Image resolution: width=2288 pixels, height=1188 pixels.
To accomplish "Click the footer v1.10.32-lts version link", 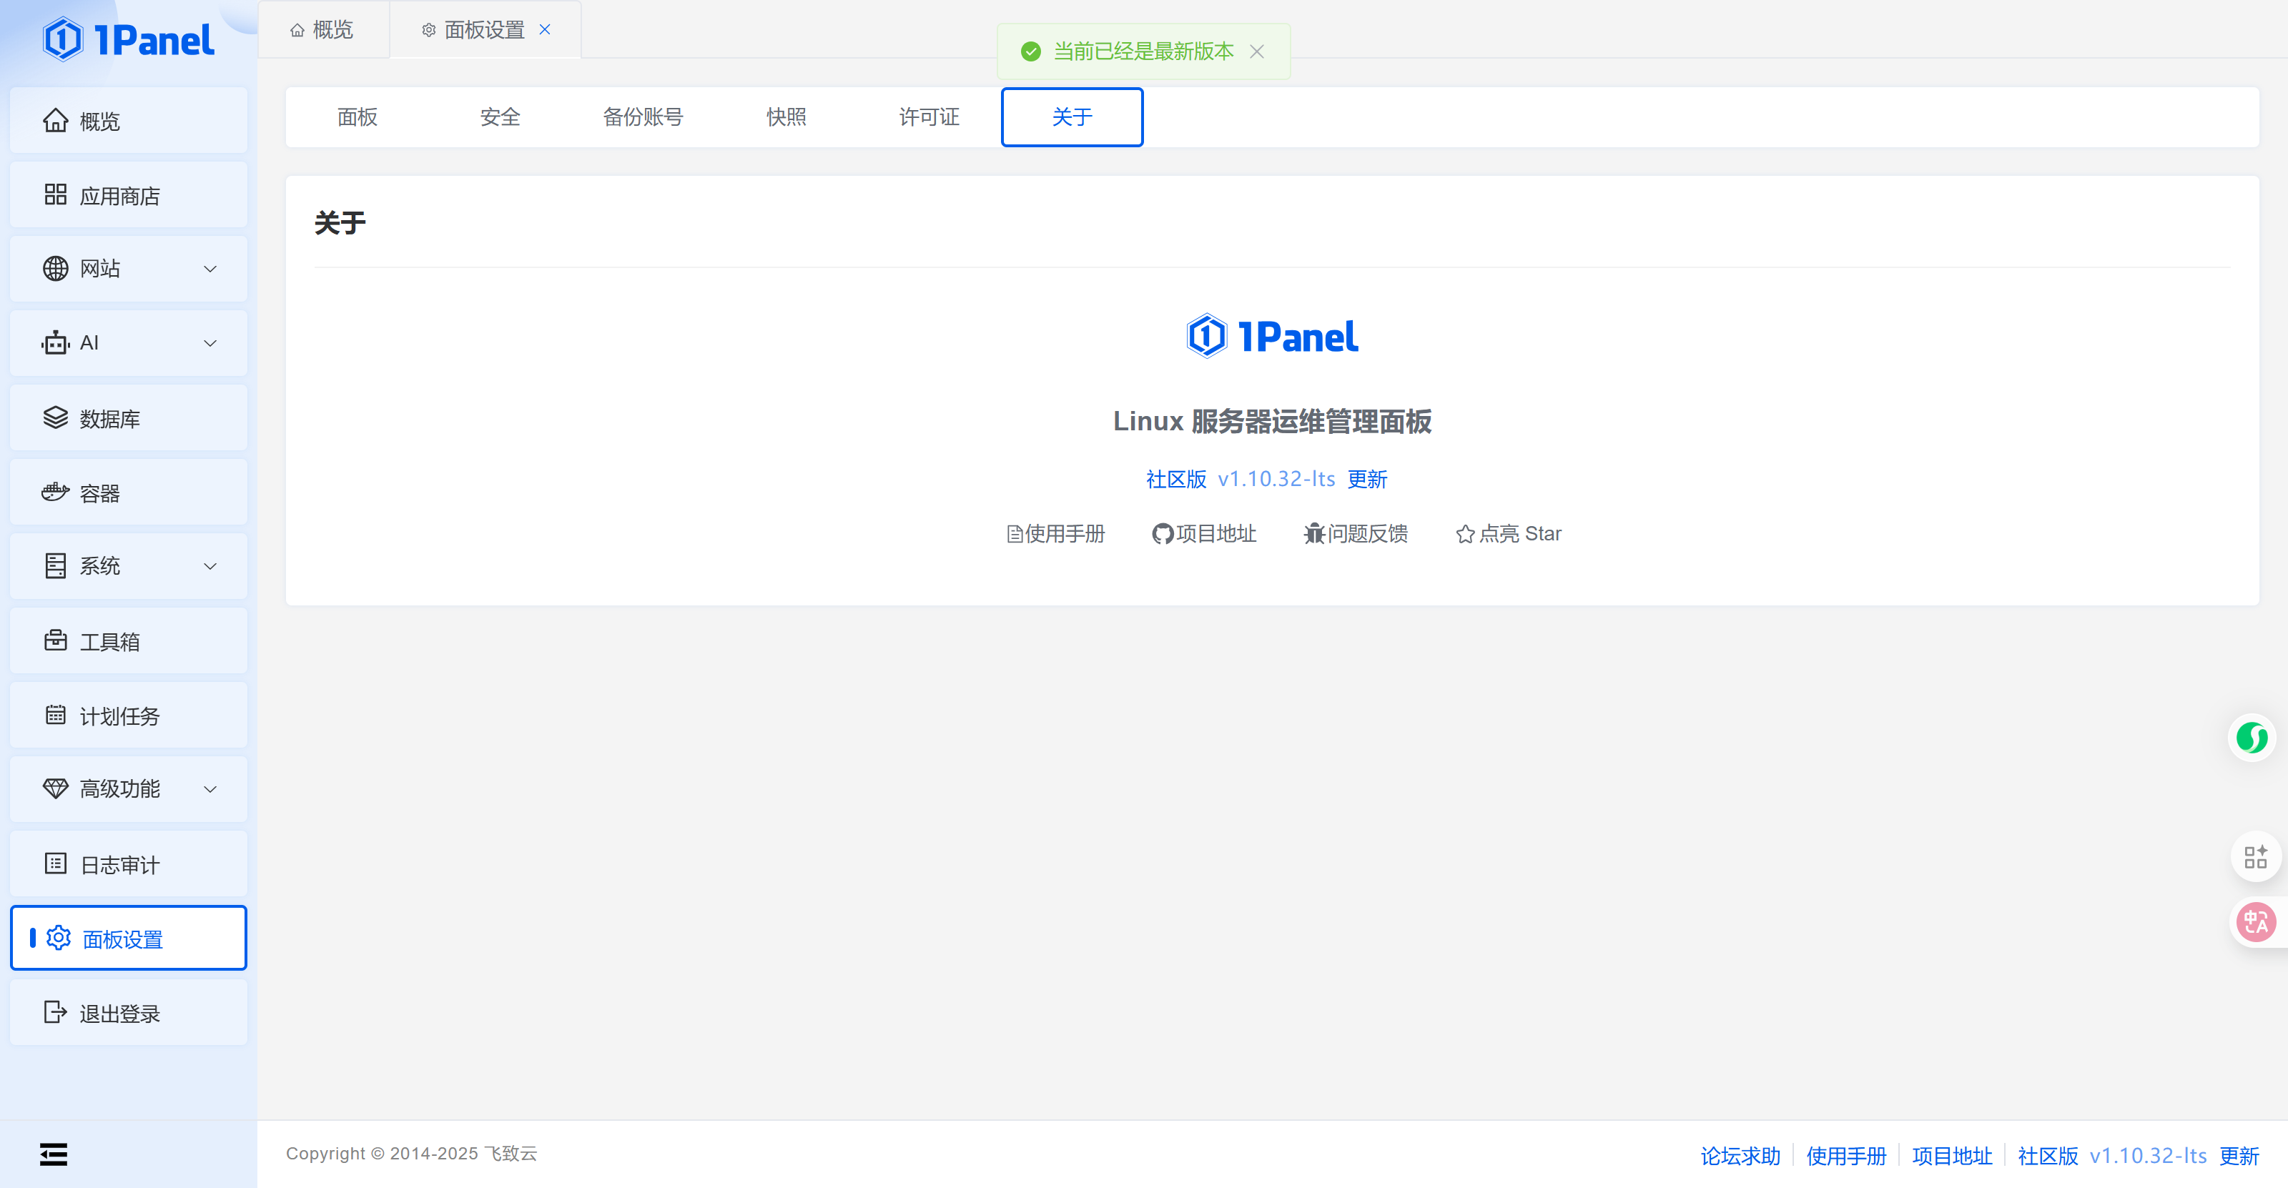I will pyautogui.click(x=2148, y=1155).
